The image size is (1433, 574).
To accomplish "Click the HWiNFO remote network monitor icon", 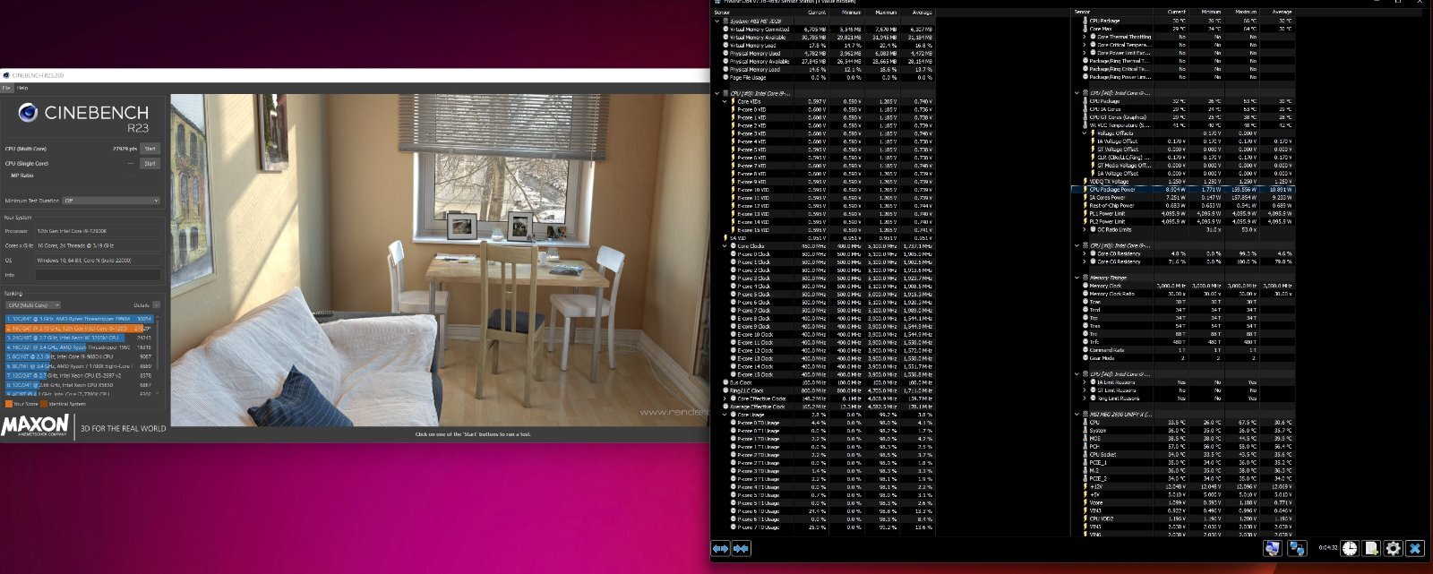I will (1274, 548).
